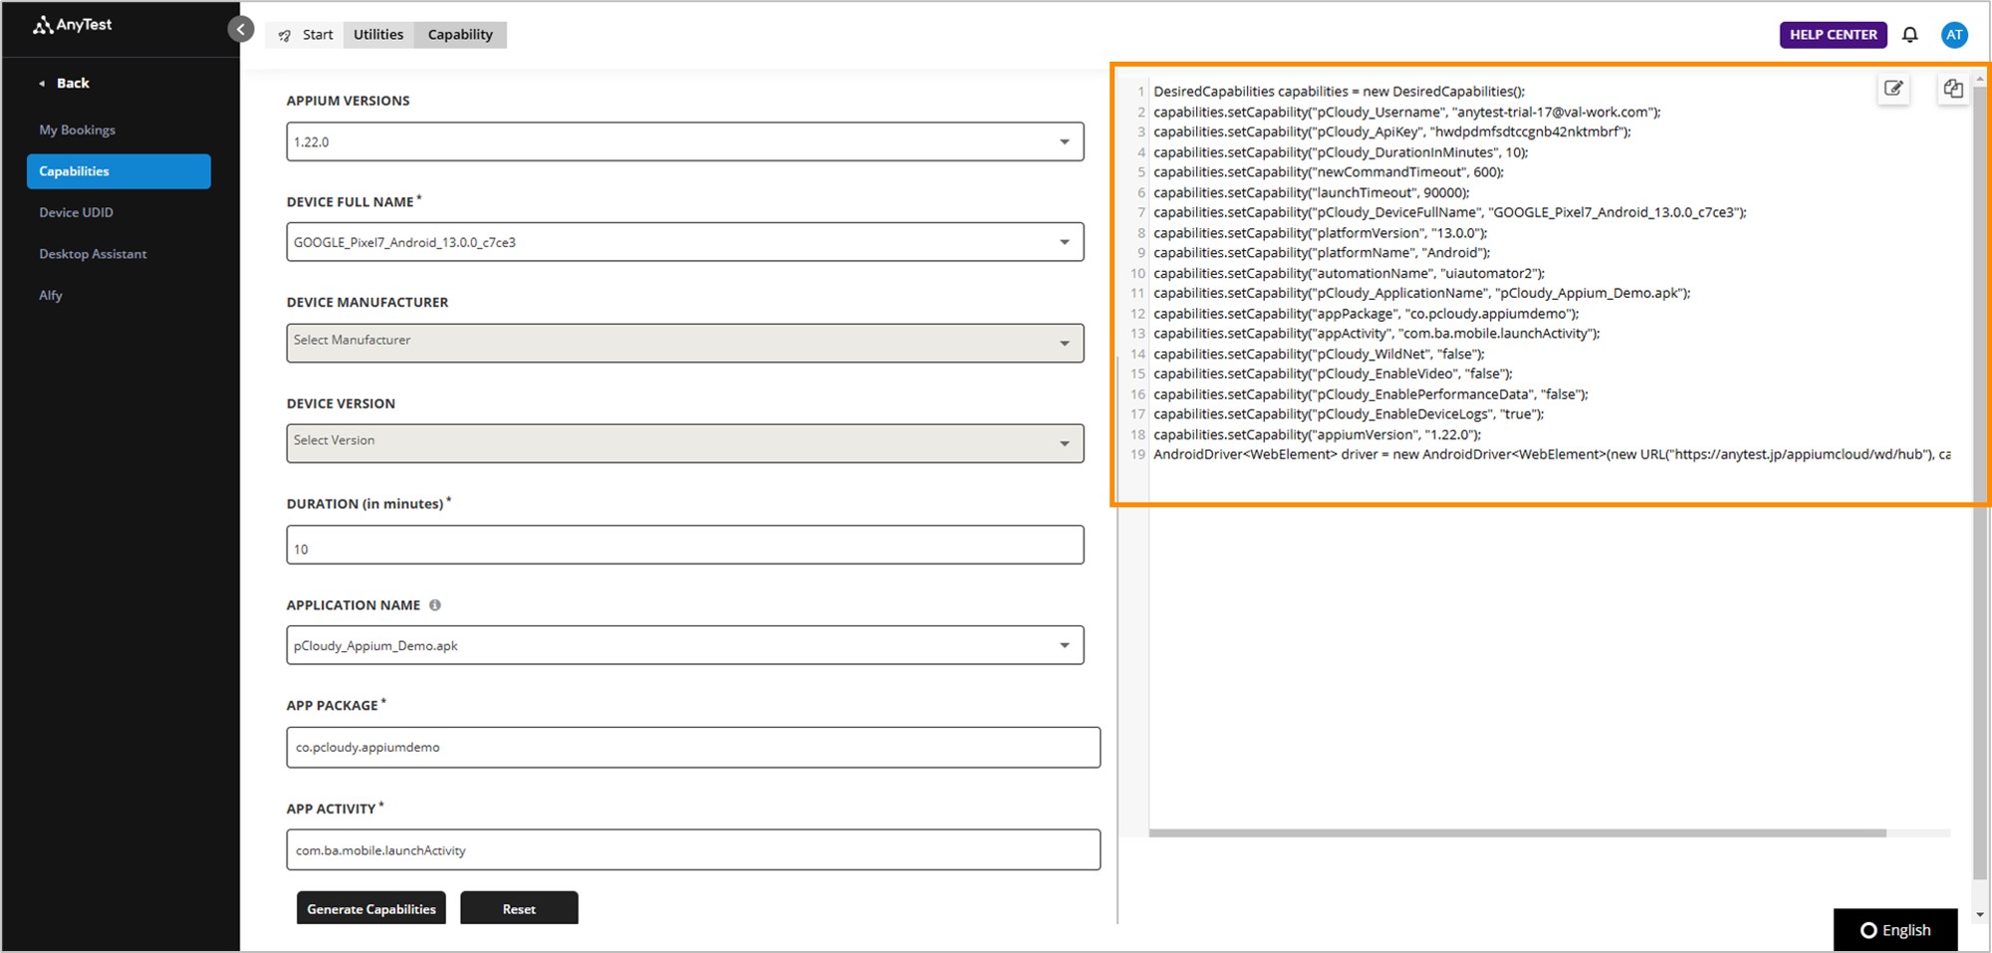Click the Reset button
The height and width of the screenshot is (953, 1992).
(519, 908)
